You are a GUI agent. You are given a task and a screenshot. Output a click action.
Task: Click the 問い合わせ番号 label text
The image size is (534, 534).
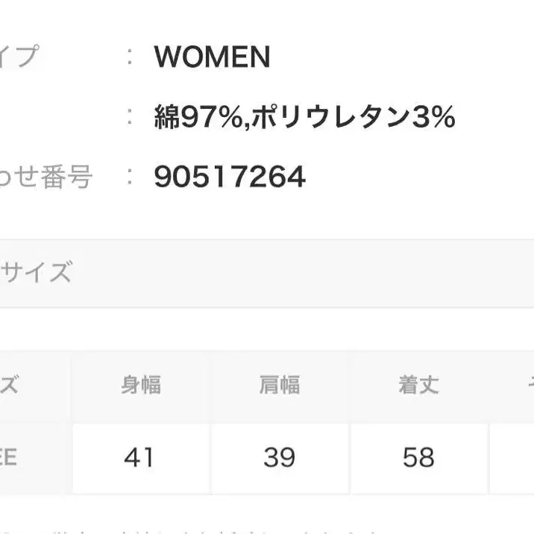[46, 178]
